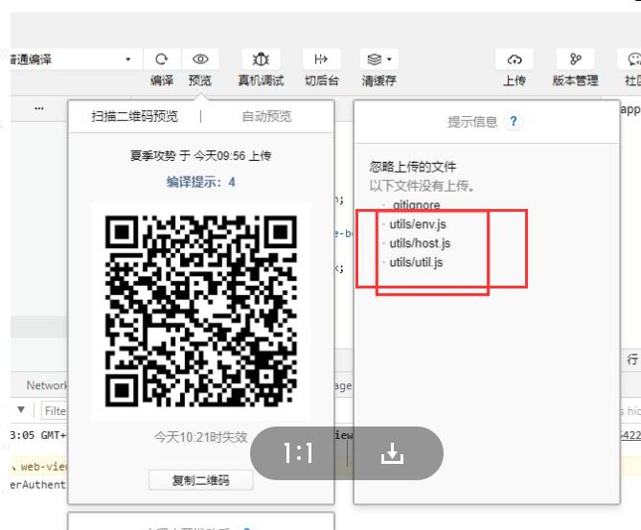Click the 1:1 original size button
The height and width of the screenshot is (530, 641).
coord(299,453)
